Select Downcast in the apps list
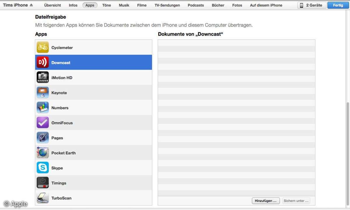 (94, 62)
